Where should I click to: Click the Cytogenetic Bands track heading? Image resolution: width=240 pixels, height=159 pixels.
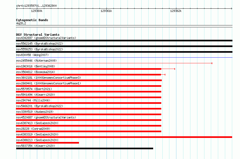32,20
